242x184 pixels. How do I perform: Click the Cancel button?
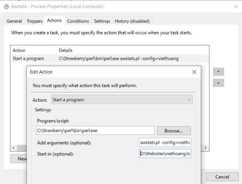[x=222, y=177]
